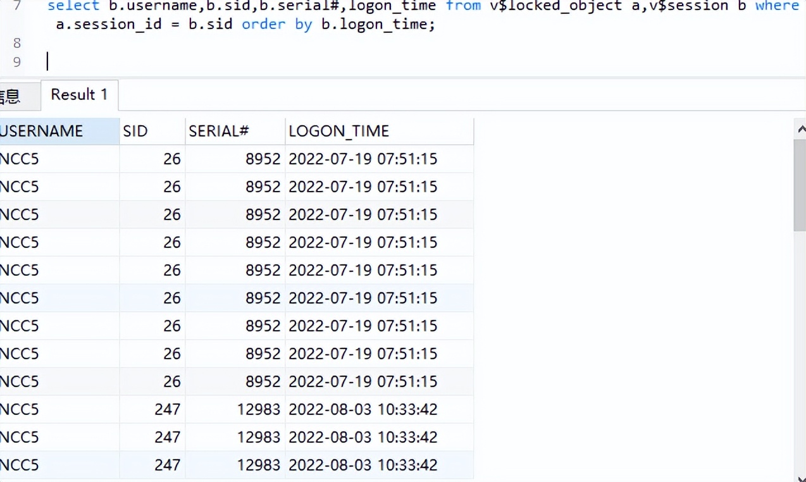Click line number 7 in editor gutter

(x=16, y=6)
